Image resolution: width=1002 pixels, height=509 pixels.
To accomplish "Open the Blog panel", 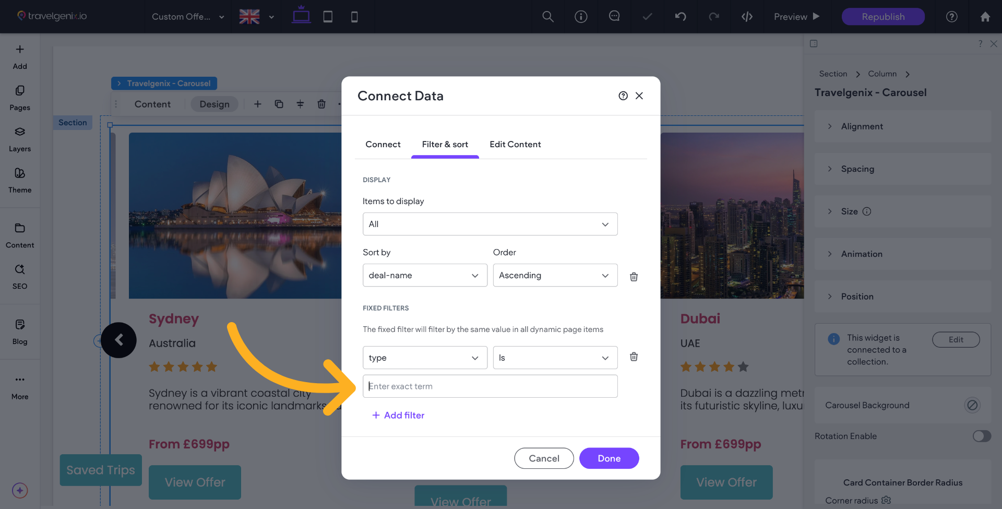I will point(20,332).
